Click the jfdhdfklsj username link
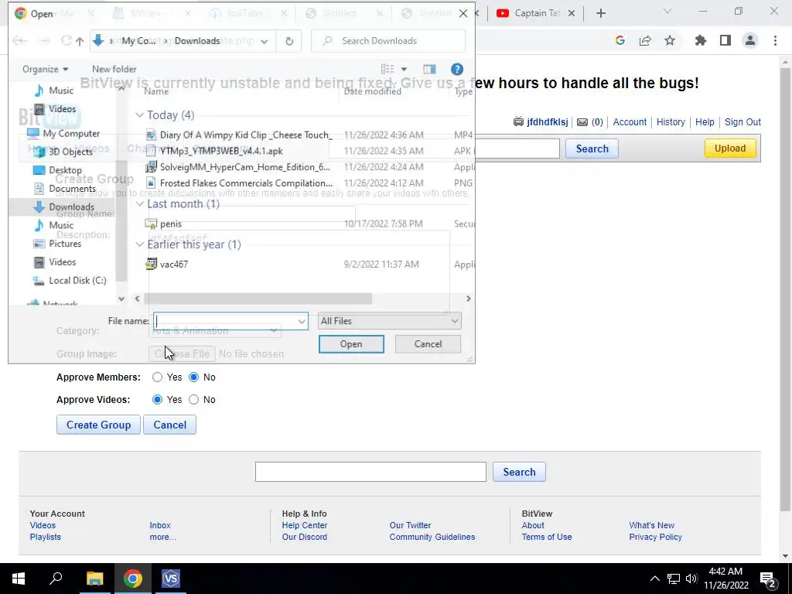Screen dimensions: 792x594 click(547, 122)
